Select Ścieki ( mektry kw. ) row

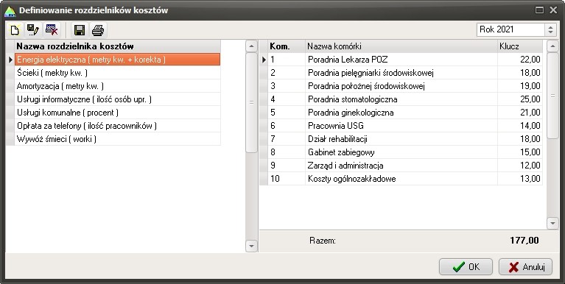pos(117,73)
